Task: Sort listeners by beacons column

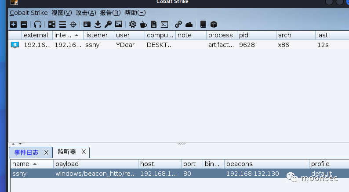Action: [267, 164]
